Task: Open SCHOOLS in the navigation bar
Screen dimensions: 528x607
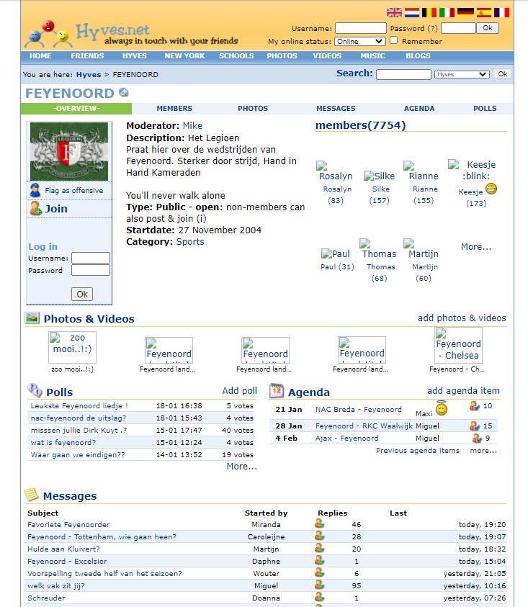Action: [236, 56]
